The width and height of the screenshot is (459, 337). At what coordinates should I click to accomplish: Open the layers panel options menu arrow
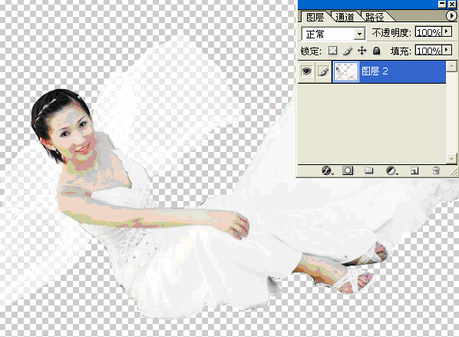click(x=451, y=15)
